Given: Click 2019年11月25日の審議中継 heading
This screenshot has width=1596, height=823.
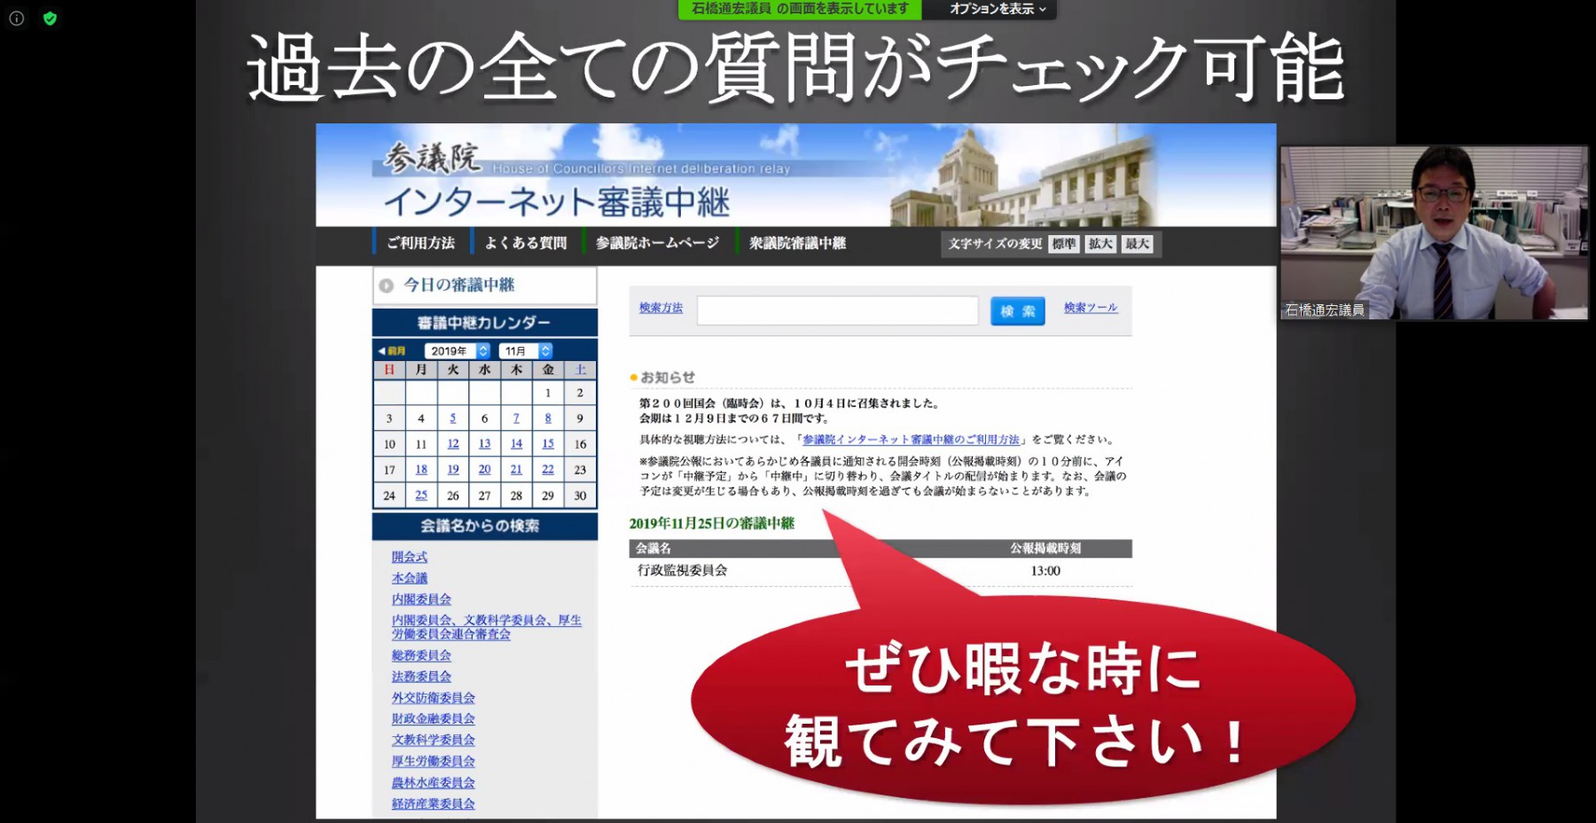Looking at the screenshot, I should [x=712, y=523].
